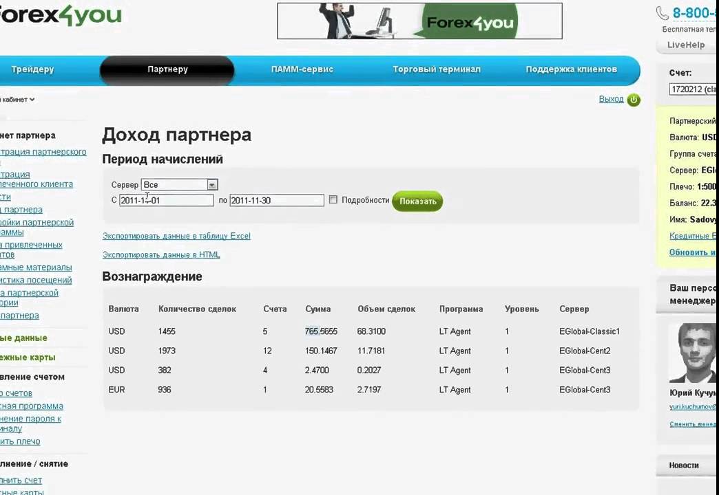Screen dimensions: 719x495
Task: Click Сумма value 2.4700
Action: (317, 370)
